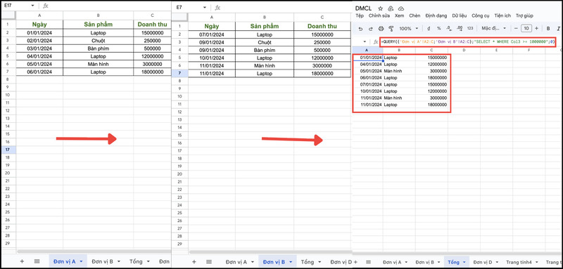Open the Định dạng menu
Screen dimensions: 563x269
pos(436,15)
